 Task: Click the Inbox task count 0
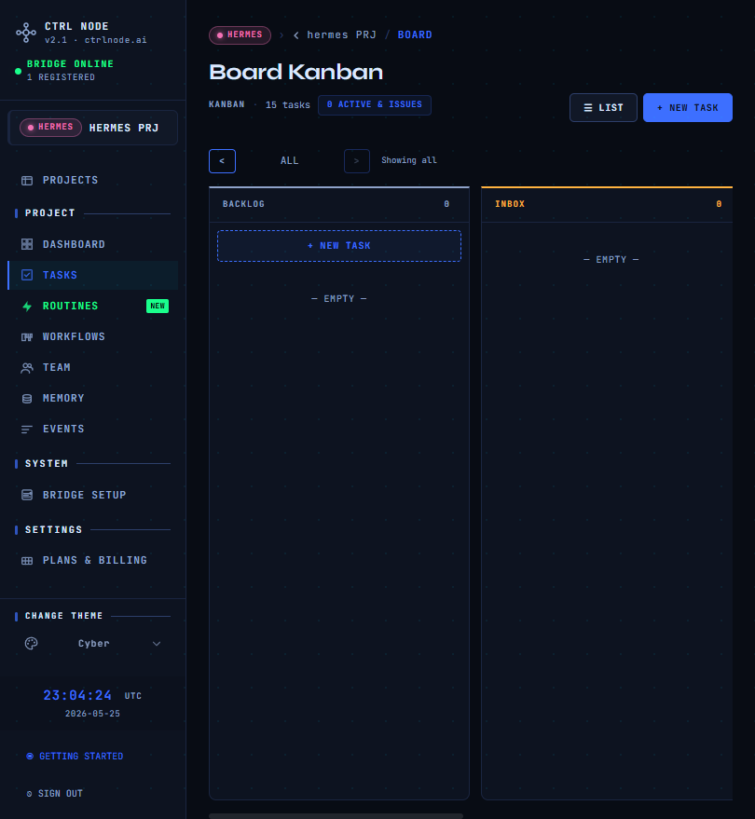[x=719, y=204]
